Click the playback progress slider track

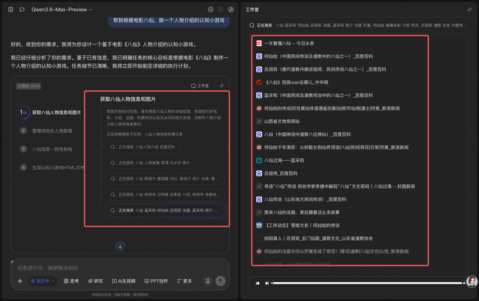[x=367, y=283]
